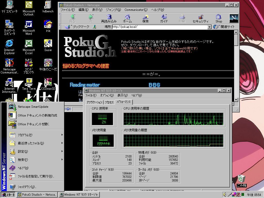
Task: Click Office ドキュメントを開く entry
Action: point(36,124)
